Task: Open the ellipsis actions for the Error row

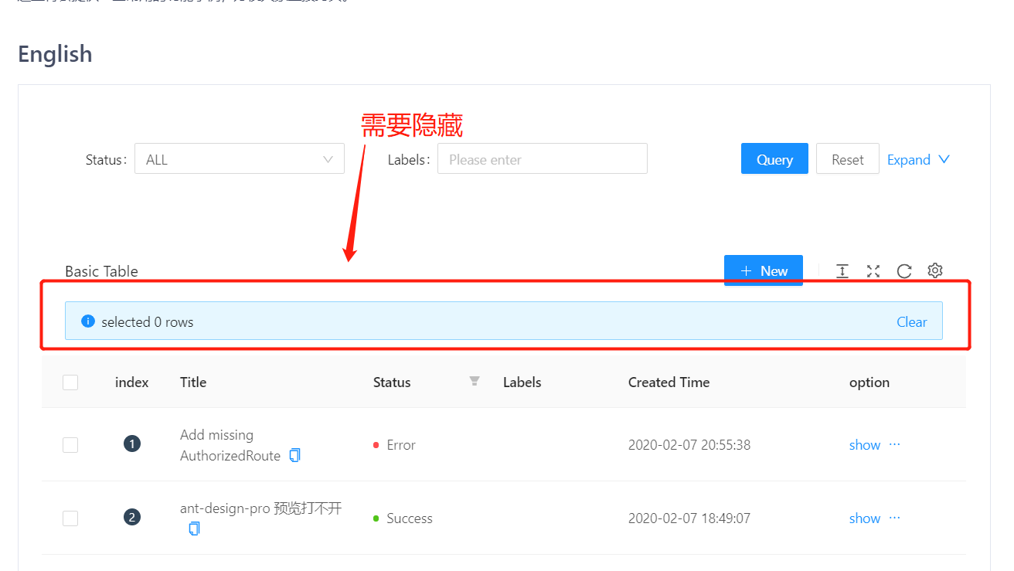Action: pos(895,444)
